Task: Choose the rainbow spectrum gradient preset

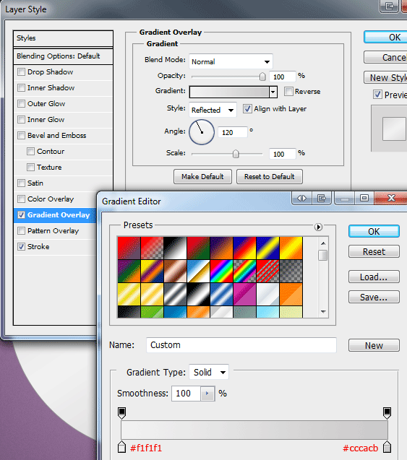Action: coord(221,272)
